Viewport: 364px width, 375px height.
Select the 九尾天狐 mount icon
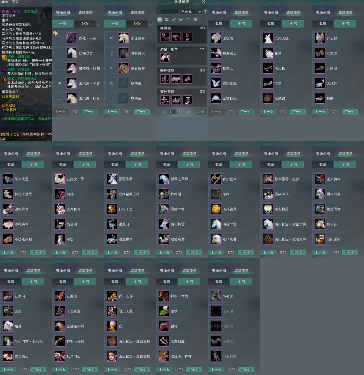click(268, 38)
